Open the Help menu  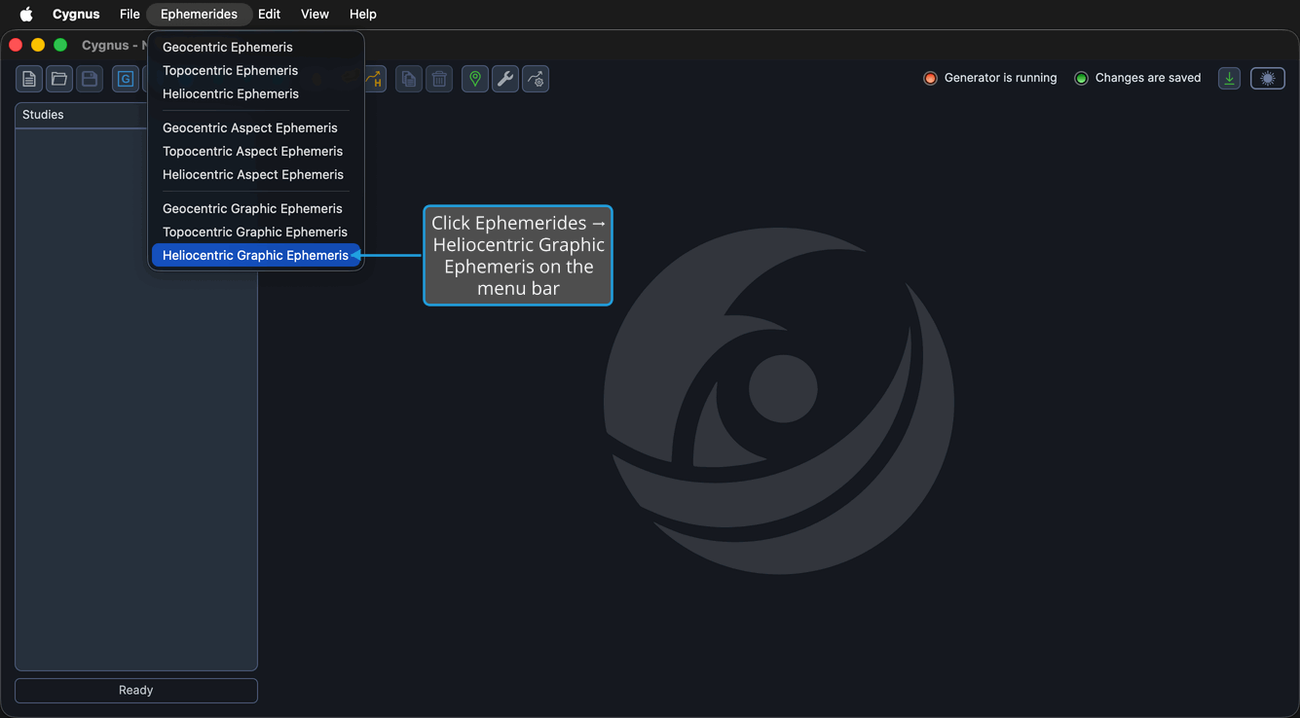(363, 15)
